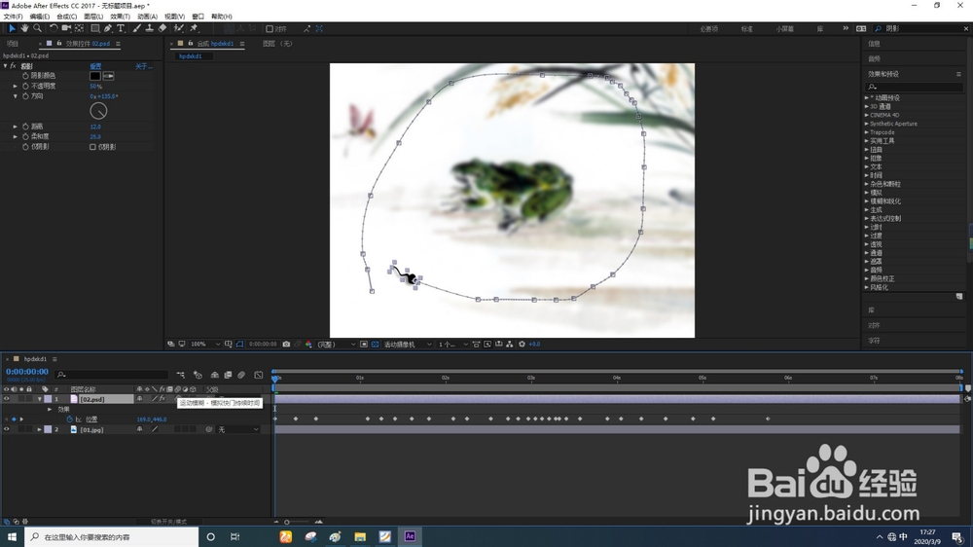This screenshot has height=547, width=973.
Task: Switch to the standard workspace button
Action: click(x=747, y=29)
